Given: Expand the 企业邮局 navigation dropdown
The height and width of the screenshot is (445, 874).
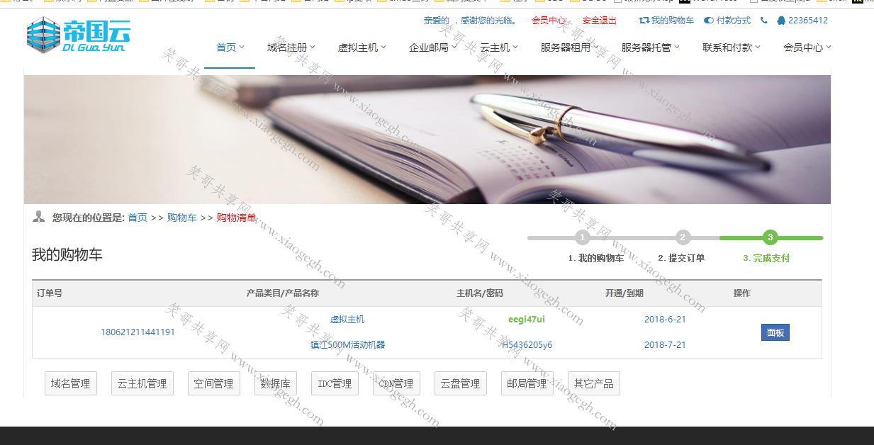Looking at the screenshot, I should pyautogui.click(x=432, y=47).
